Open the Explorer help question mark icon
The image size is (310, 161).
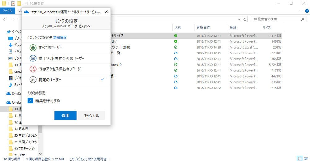307,11
